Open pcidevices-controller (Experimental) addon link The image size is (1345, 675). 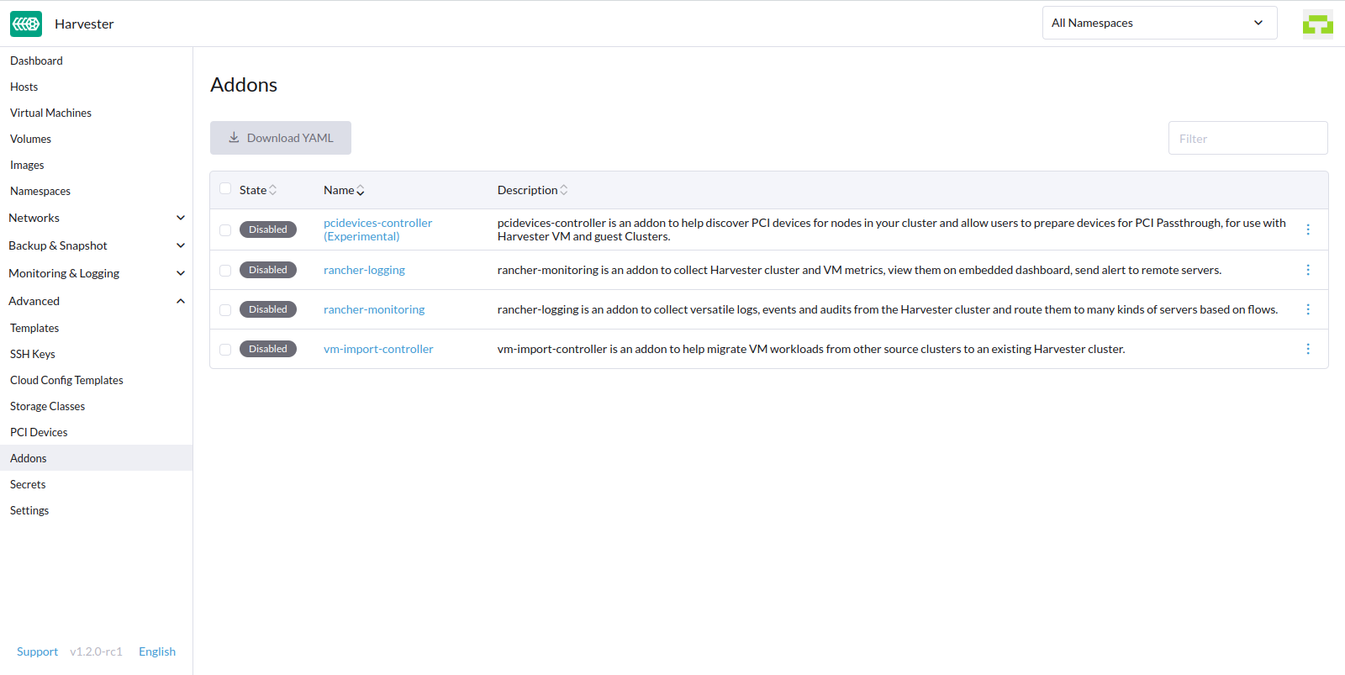pos(377,229)
